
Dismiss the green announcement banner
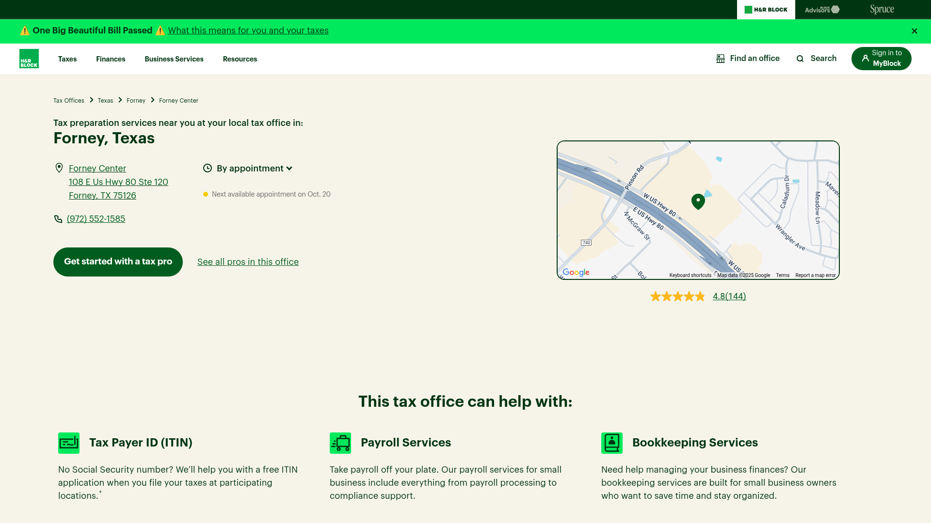click(x=915, y=31)
